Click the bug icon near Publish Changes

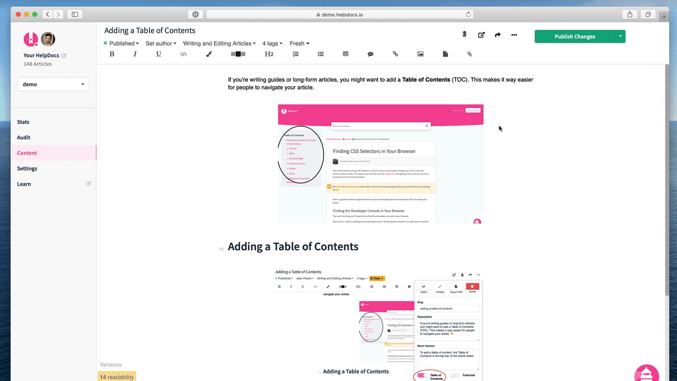point(464,34)
